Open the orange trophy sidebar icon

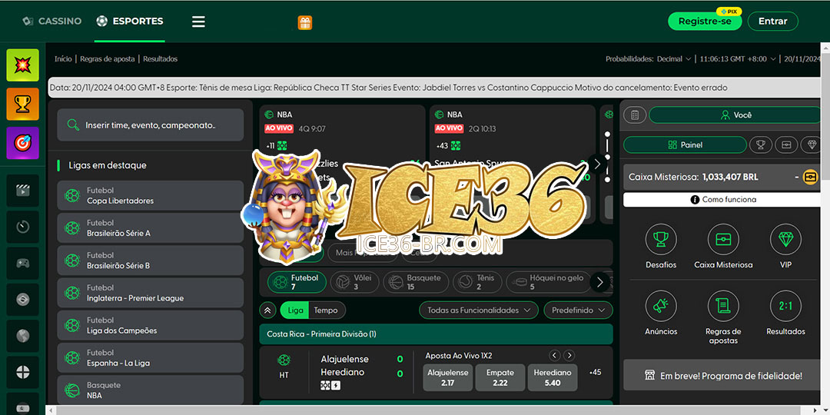click(x=23, y=104)
